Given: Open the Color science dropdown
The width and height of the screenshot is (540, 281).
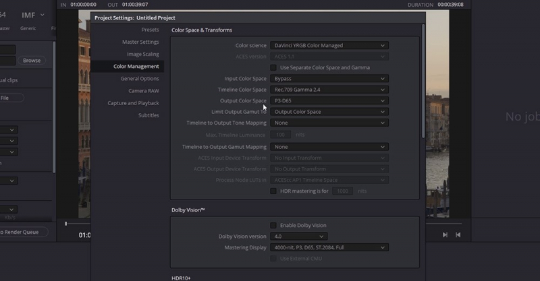Looking at the screenshot, I should (x=329, y=45).
